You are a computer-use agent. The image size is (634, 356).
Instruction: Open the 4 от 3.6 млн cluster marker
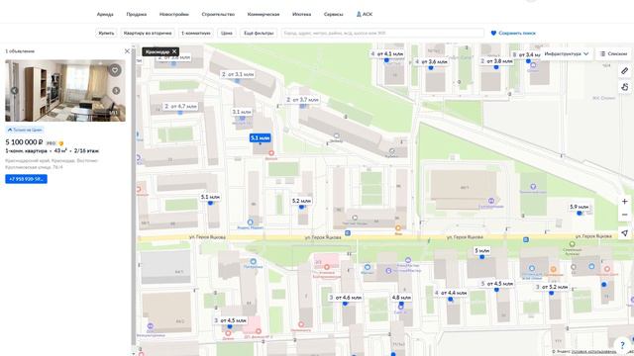coord(431,61)
